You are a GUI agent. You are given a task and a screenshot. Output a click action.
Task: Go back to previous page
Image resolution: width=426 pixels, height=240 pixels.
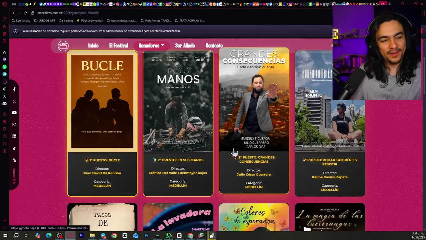(13, 13)
